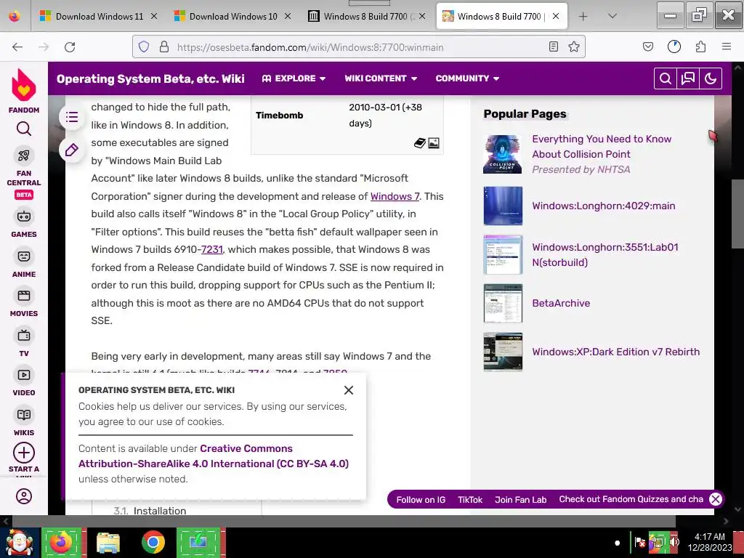Click the page vertical scrollbar thumb
Image resolution: width=744 pixels, height=558 pixels.
pos(737,214)
